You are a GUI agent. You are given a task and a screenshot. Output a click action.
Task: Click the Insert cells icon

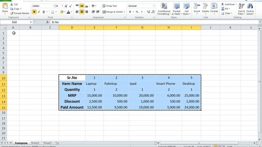click(197, 7)
